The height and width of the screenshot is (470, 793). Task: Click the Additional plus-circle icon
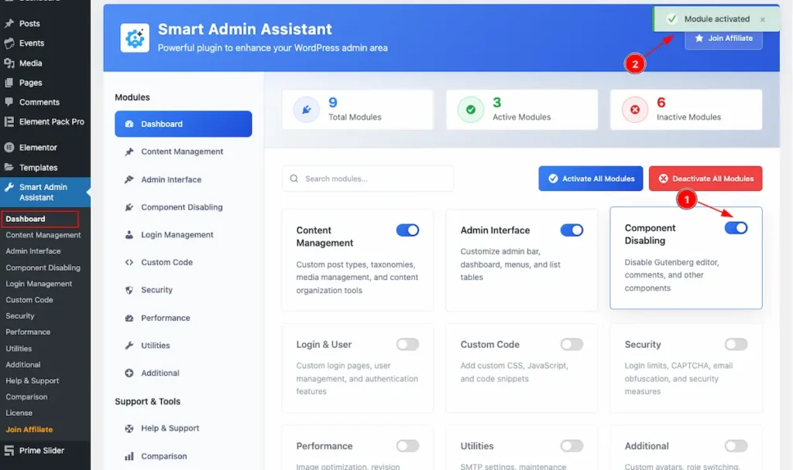click(x=129, y=373)
